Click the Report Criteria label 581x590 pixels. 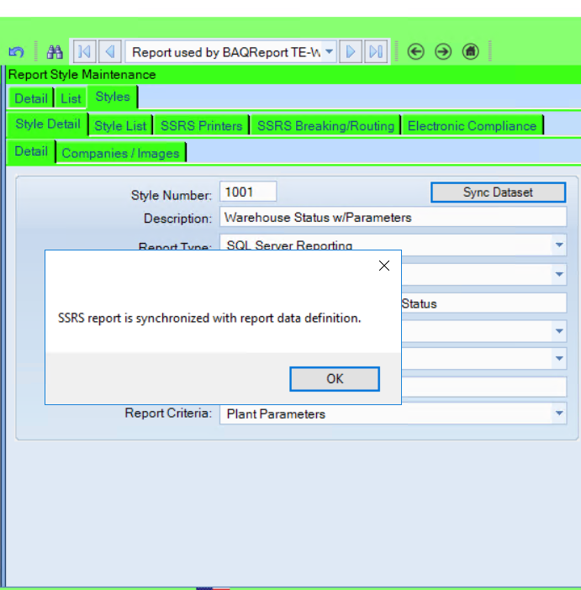[168, 414]
